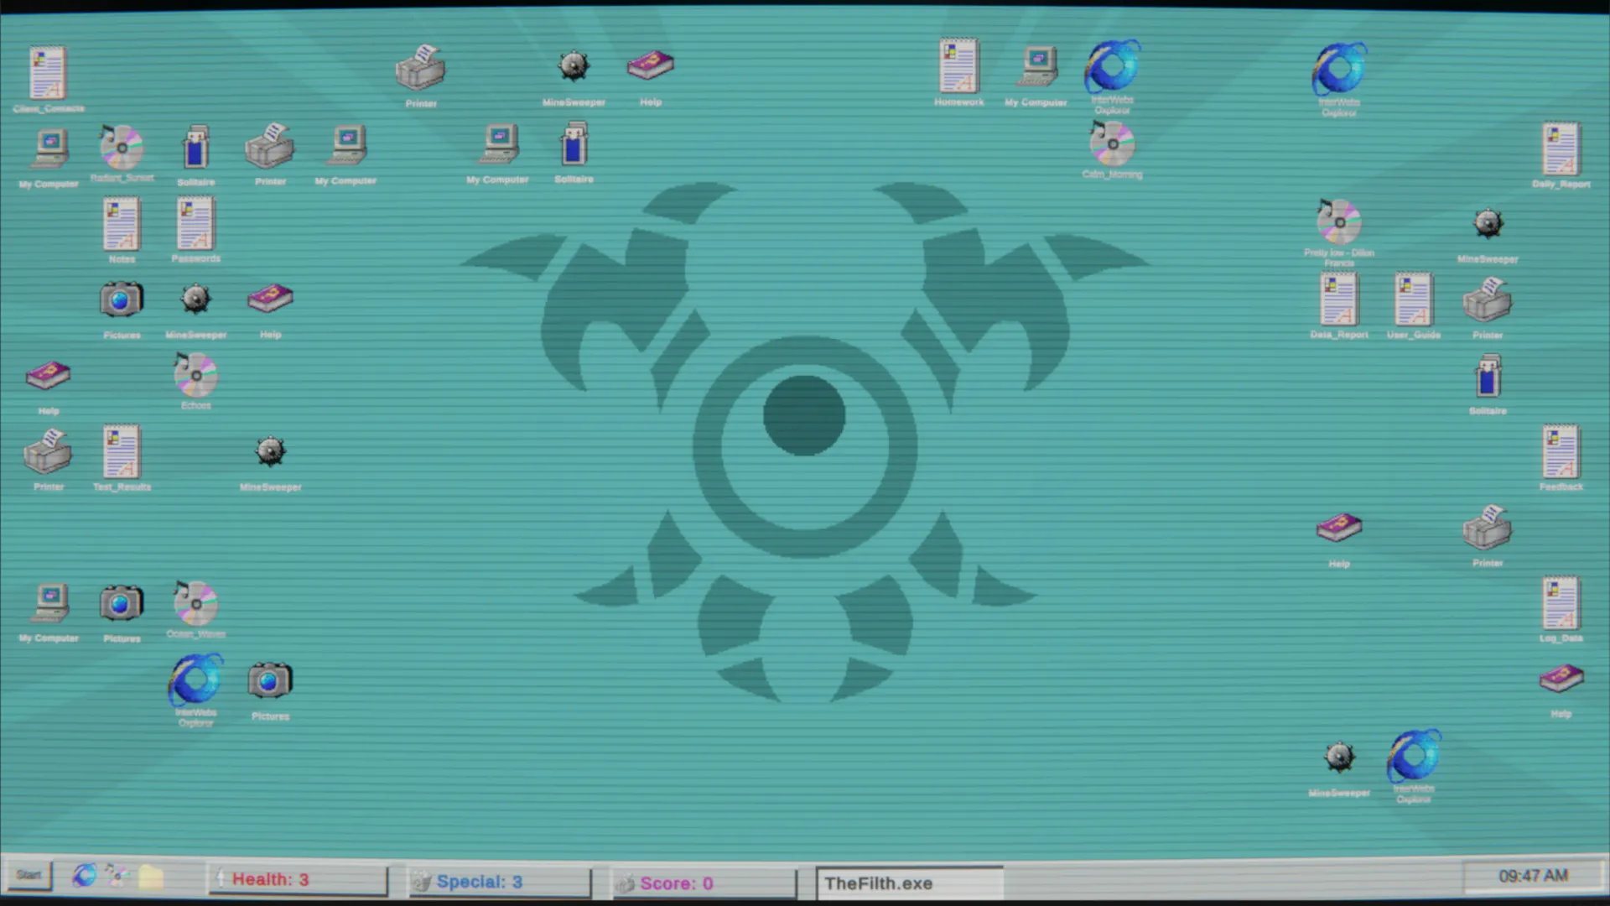Open the Feedback document icon
Image resolution: width=1610 pixels, height=906 pixels.
click(1561, 452)
